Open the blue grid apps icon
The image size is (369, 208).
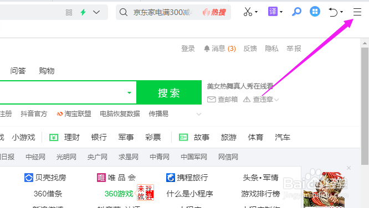tap(315, 11)
